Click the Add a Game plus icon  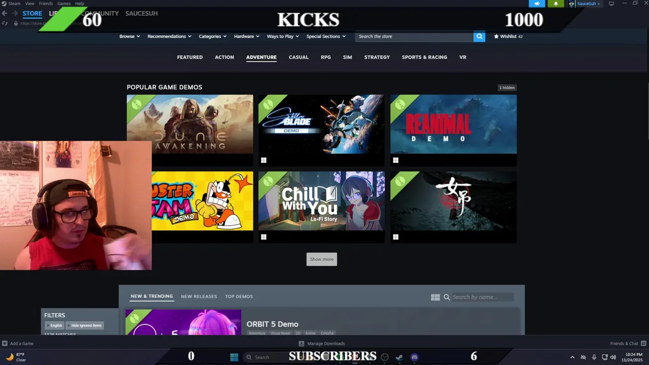pyautogui.click(x=5, y=343)
